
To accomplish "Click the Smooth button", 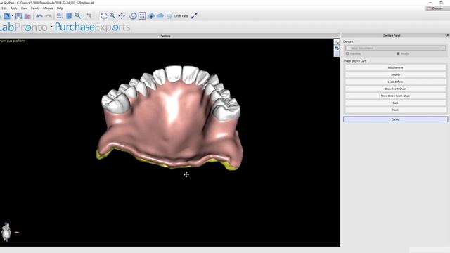I will 395,74.
